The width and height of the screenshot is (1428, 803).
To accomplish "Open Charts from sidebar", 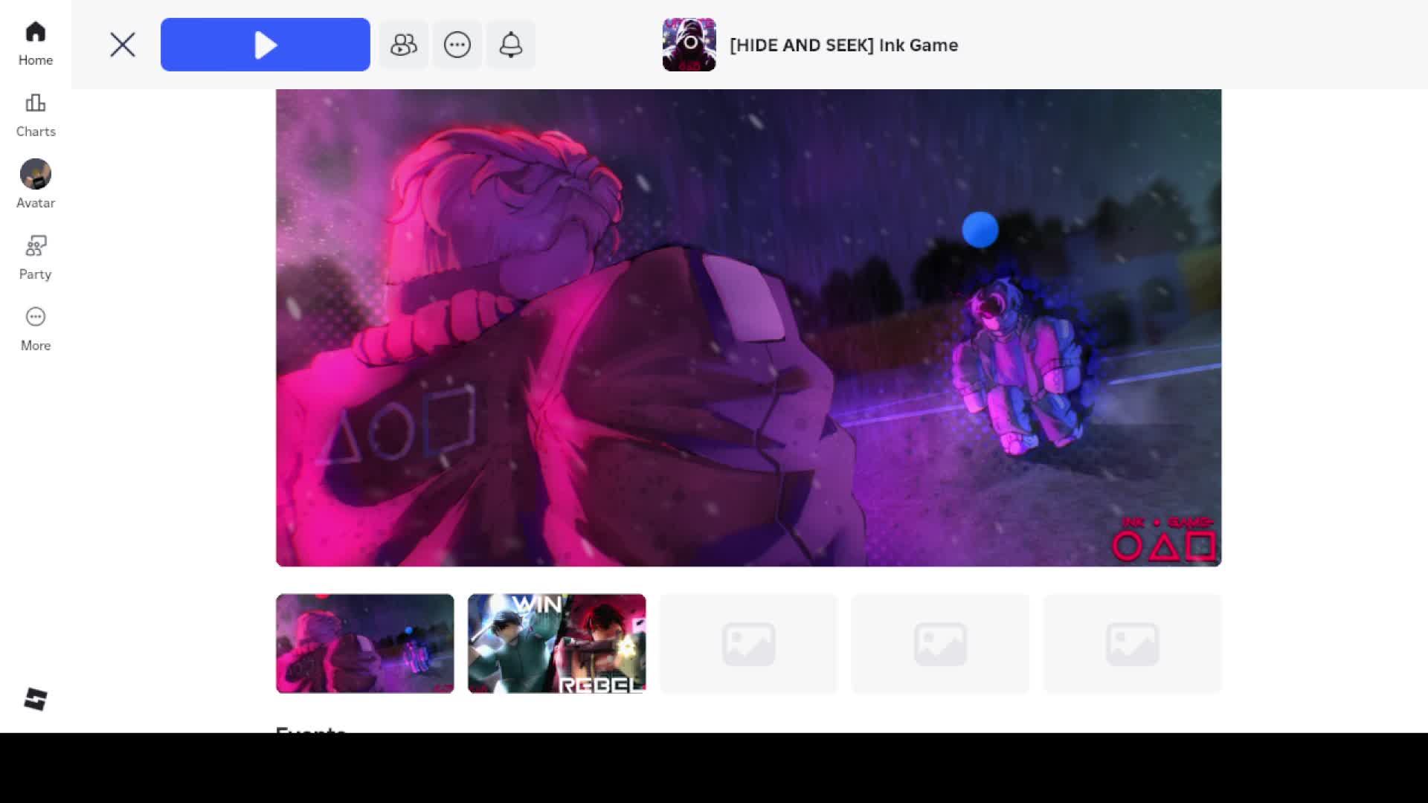I will [35, 115].
